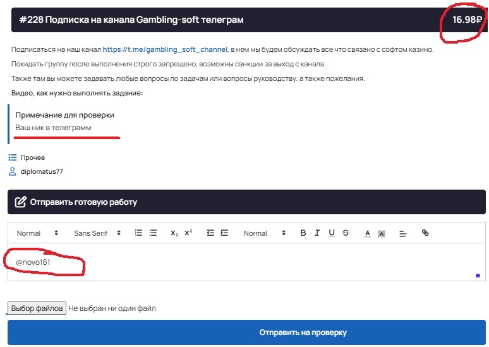
Task: Toggle bold formatting
Action: click(303, 233)
